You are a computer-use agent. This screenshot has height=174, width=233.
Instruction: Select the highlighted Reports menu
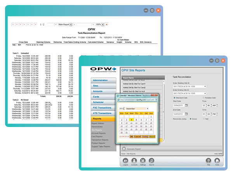103,119
